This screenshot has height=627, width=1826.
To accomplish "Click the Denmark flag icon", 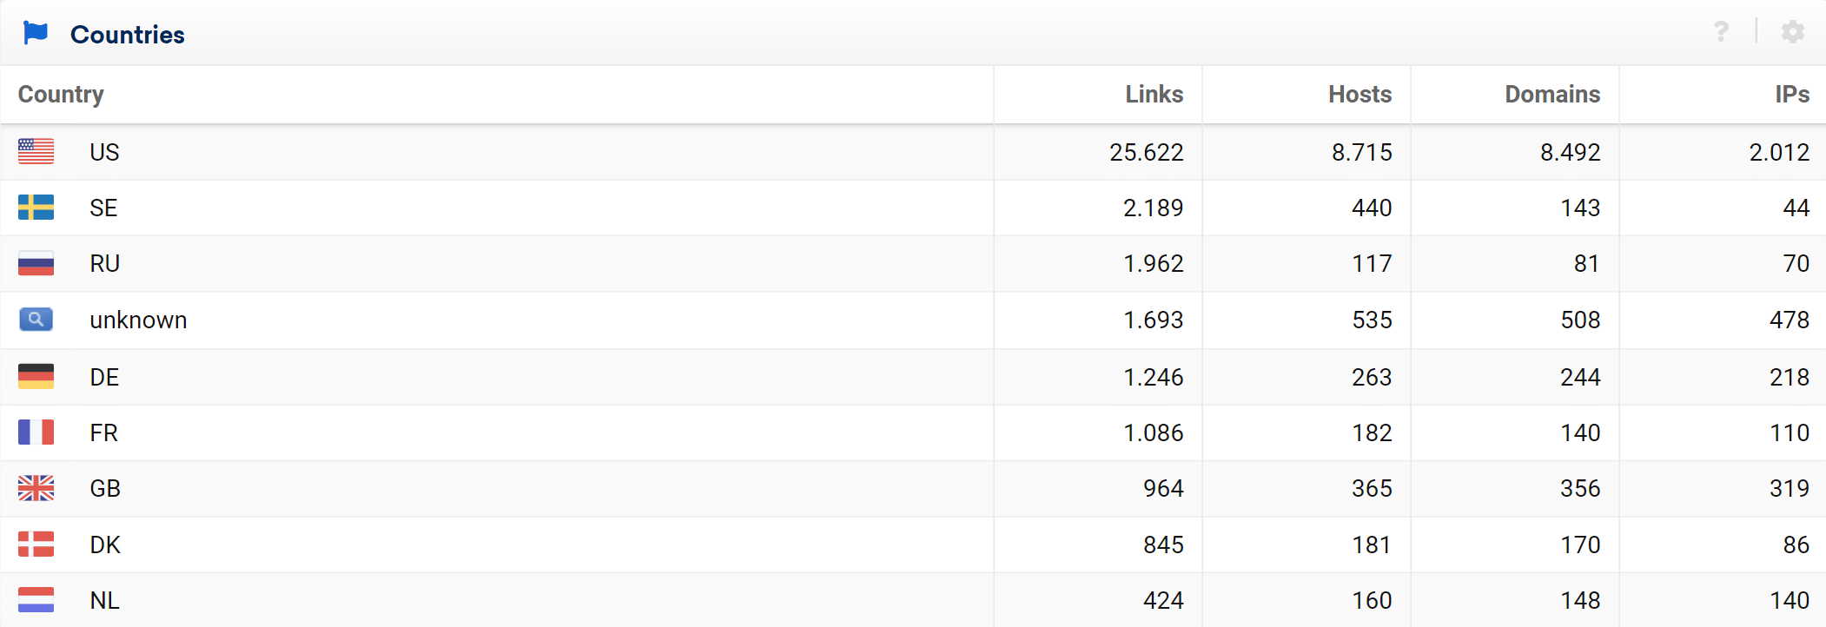I will point(36,544).
